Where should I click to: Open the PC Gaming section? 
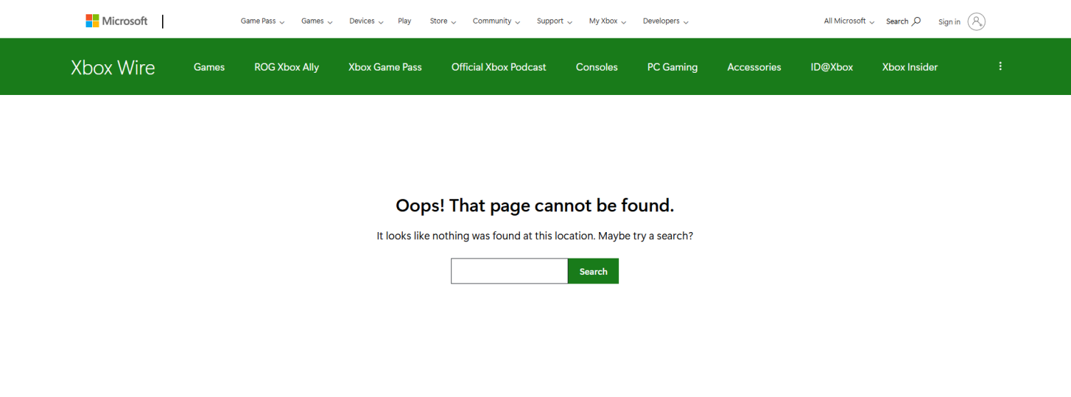click(672, 67)
